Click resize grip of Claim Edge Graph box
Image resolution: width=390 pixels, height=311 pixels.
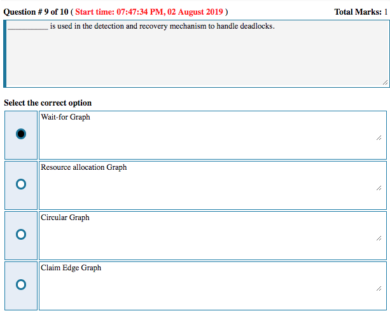coord(379,288)
